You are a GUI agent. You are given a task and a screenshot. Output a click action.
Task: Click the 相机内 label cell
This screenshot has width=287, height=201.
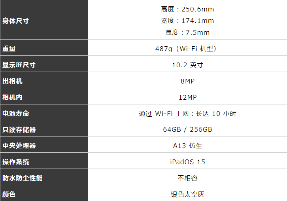(44, 97)
